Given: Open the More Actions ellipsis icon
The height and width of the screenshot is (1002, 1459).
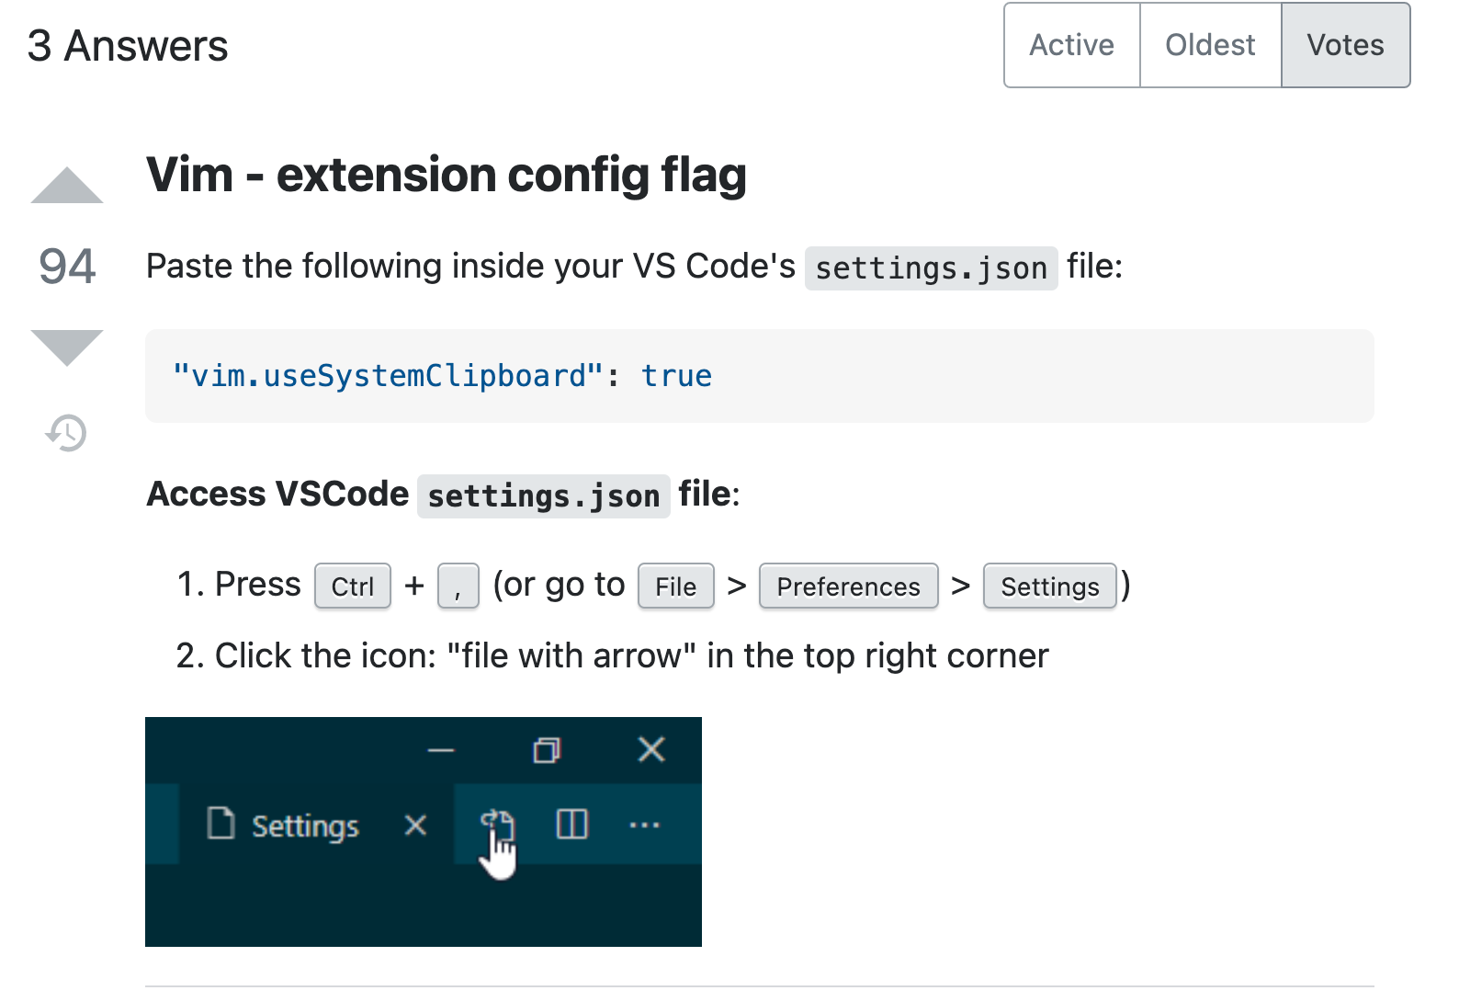Looking at the screenshot, I should pos(644,826).
